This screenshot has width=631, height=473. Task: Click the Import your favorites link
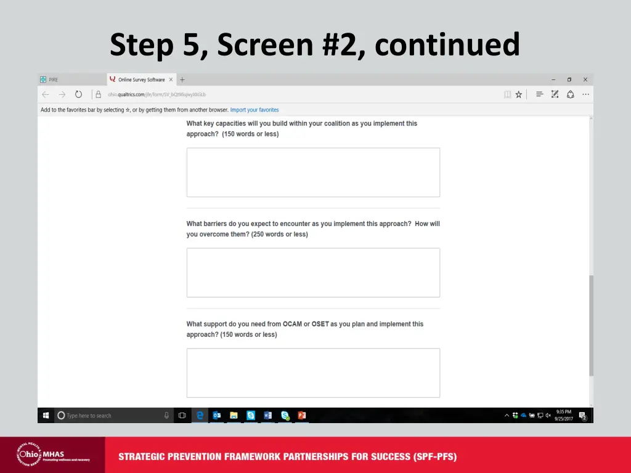click(x=254, y=110)
